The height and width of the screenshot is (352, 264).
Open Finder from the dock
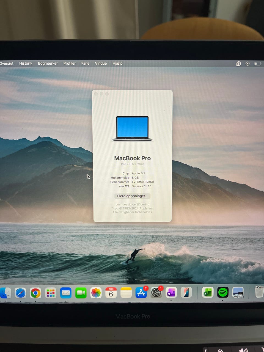pos(5,293)
